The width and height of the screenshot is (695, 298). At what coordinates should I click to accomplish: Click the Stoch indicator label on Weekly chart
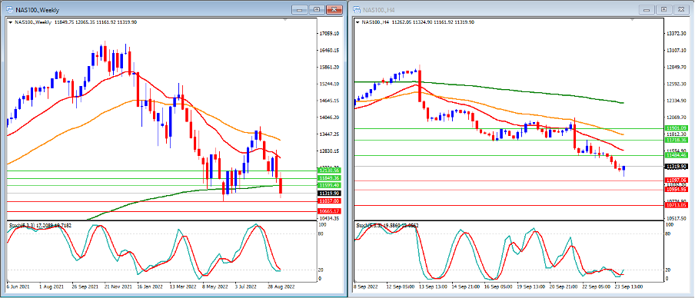click(x=41, y=225)
